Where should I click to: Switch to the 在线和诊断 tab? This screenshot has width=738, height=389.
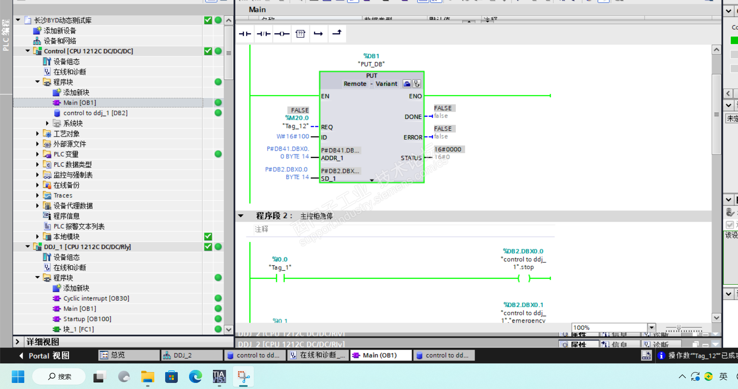(318, 355)
